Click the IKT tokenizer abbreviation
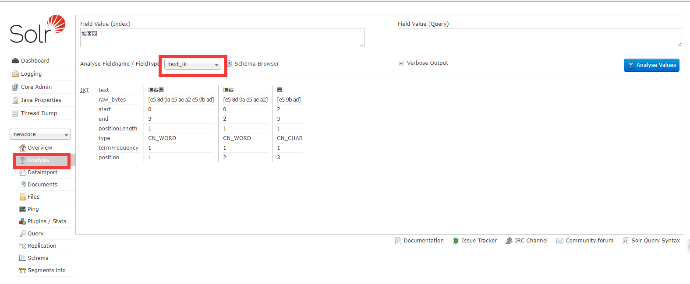Screen dimensions: 690x284 (85, 90)
